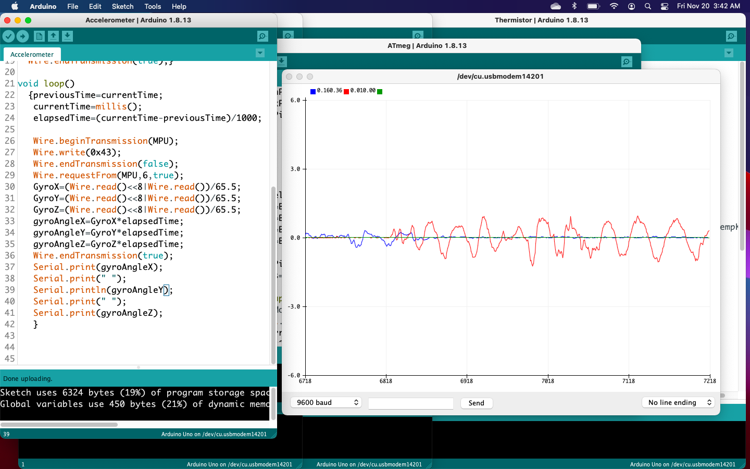Viewport: 750px width, 469px height.
Task: Click the Thermistor | Arduino 1.8.13 title bar
Action: [541, 20]
